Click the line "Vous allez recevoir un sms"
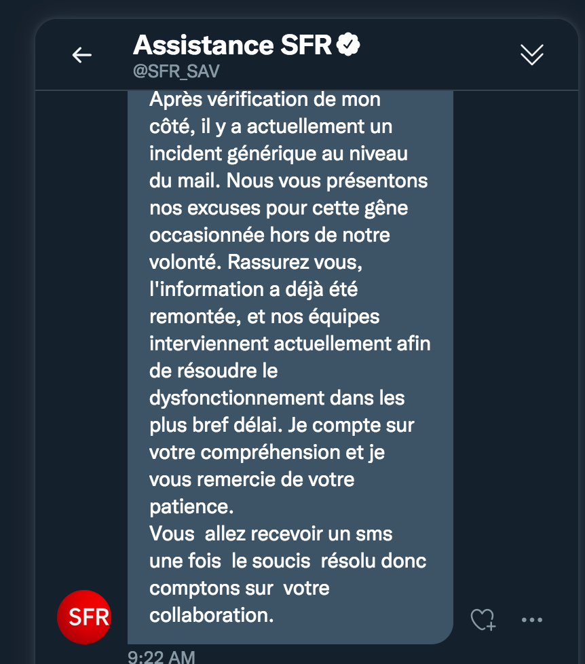This screenshot has height=664, width=585. [271, 534]
